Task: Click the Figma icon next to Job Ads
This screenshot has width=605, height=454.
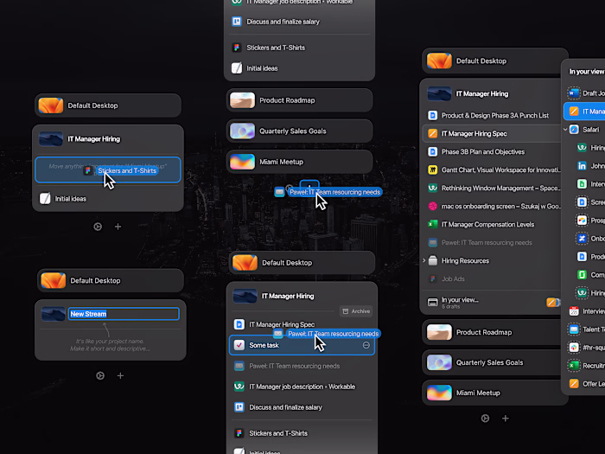Action: point(433,278)
